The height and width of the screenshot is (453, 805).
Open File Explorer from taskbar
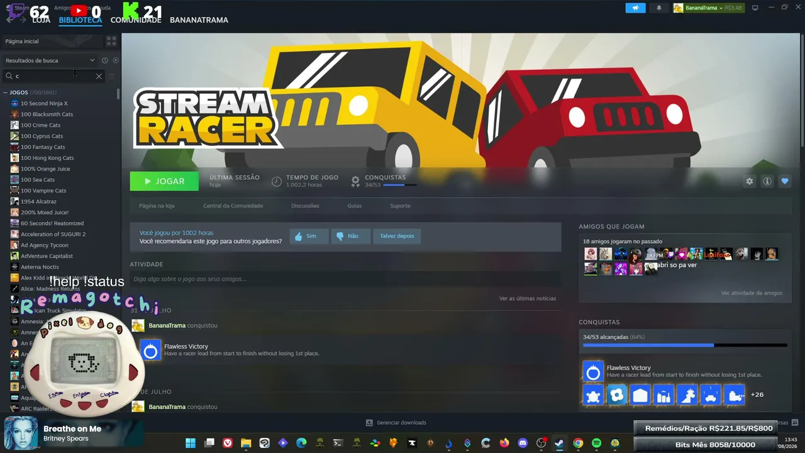246,443
